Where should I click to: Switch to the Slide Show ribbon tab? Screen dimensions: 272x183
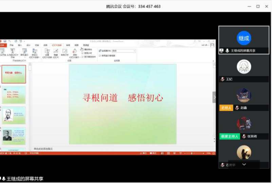tap(57, 45)
